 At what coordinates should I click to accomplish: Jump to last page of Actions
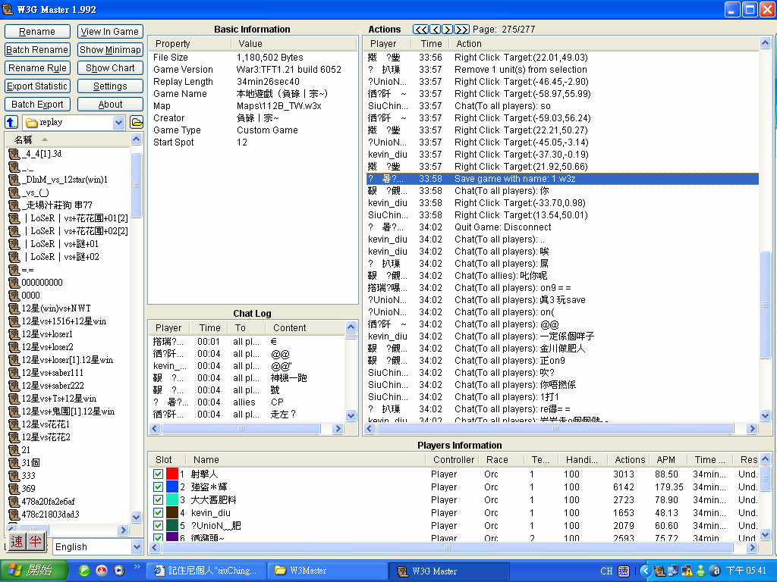(x=461, y=30)
